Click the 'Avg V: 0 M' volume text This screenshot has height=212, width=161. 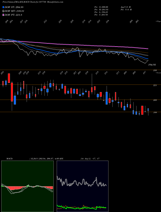(126, 7)
